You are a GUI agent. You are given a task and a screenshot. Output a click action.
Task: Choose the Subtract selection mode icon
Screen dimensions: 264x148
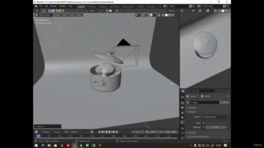(57, 11)
